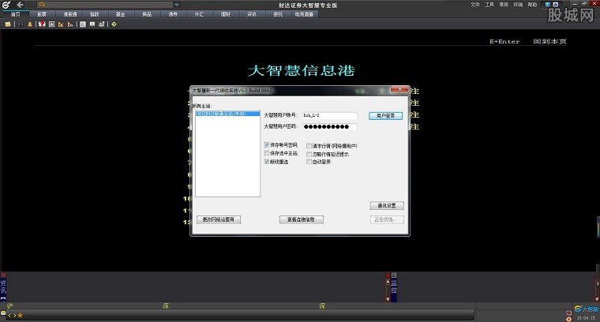The width and height of the screenshot is (600, 322).
Task: Open the 终端 menu
Action: point(518,5)
